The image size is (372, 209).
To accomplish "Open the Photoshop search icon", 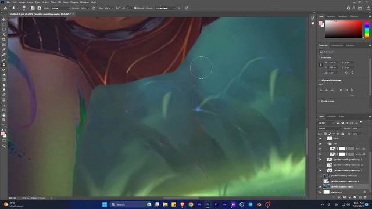I will click(x=354, y=8).
